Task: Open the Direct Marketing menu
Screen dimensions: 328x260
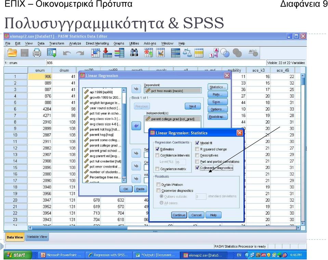Action: [97, 43]
